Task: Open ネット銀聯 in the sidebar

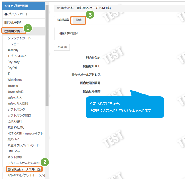Action: click(15, 157)
